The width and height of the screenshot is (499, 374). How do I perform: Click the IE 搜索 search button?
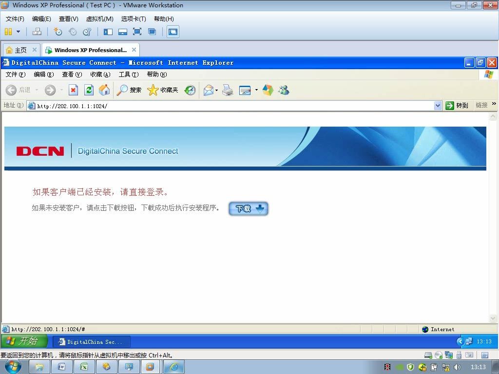[129, 90]
